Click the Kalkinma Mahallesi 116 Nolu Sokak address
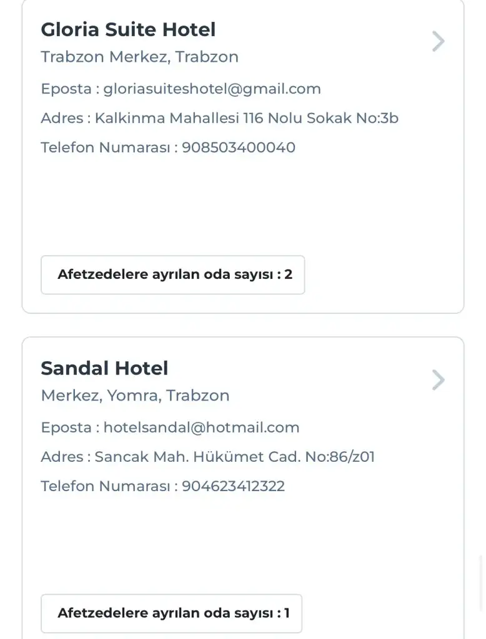The image size is (486, 639). tap(246, 118)
